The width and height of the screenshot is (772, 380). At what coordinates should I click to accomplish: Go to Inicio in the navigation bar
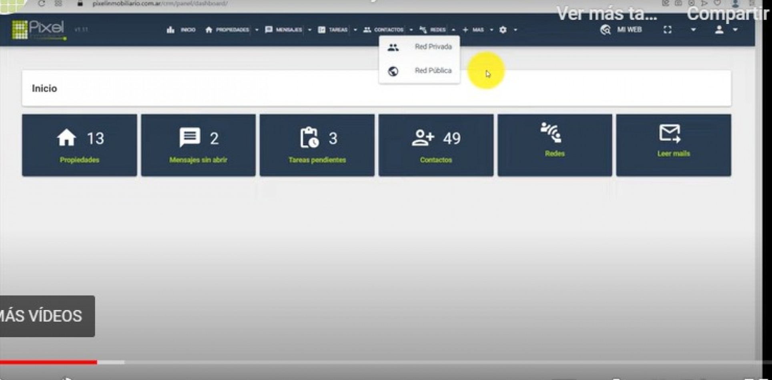[x=181, y=30]
